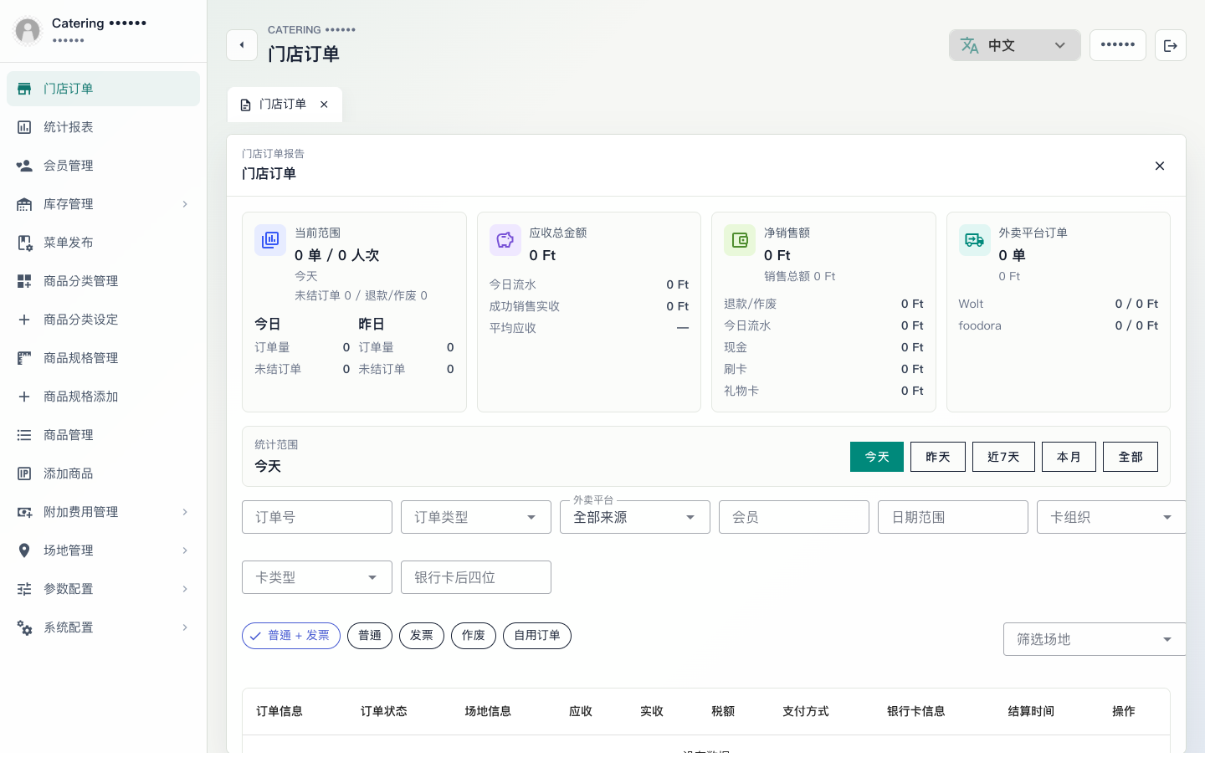
Task: Expand the 库存管理 submenu chevron
Action: 185,204
